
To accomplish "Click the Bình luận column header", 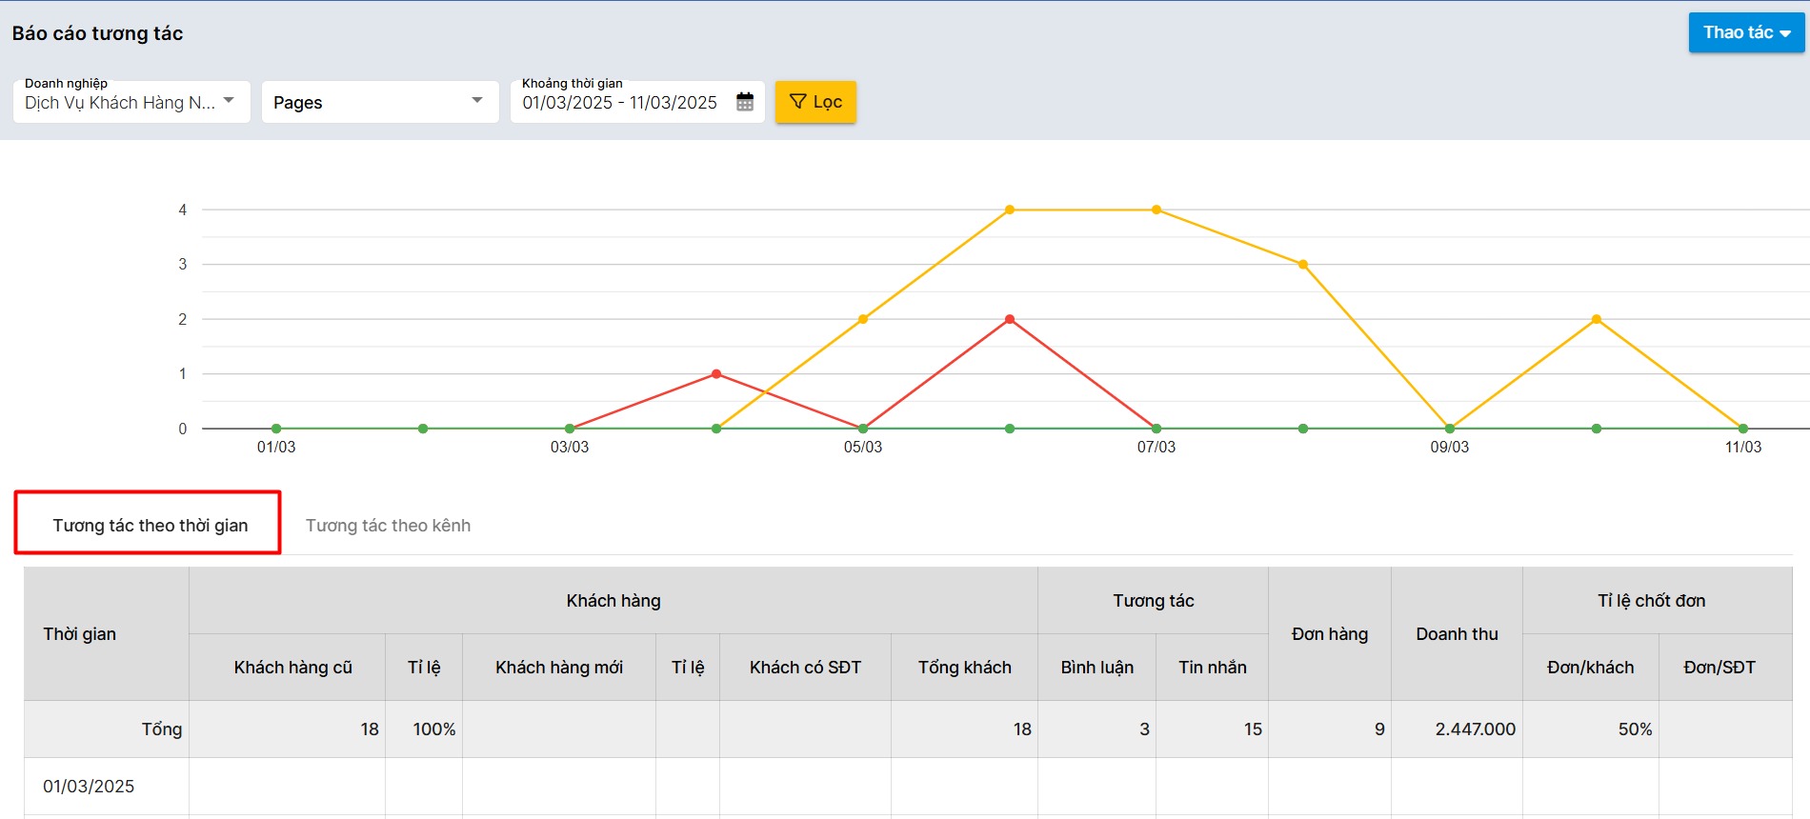I will click(x=1096, y=667).
